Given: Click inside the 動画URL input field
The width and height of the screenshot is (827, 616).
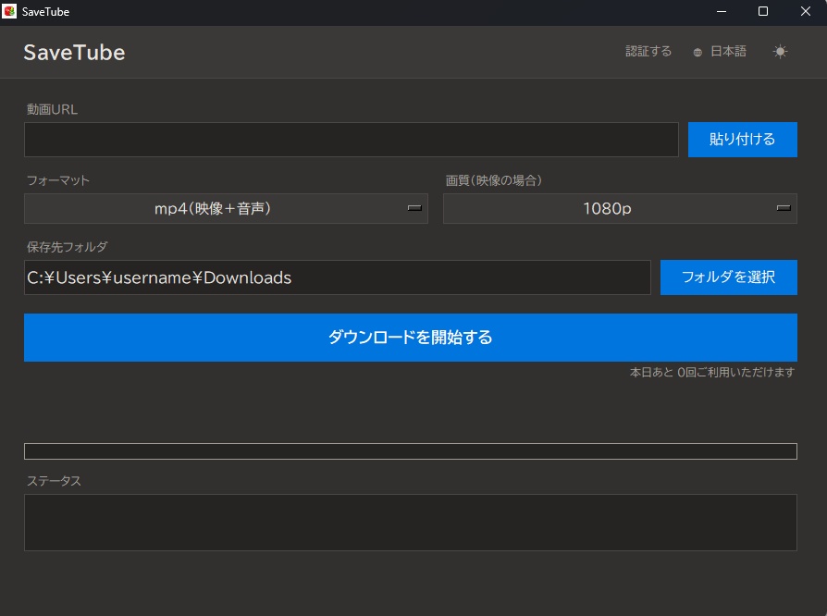Looking at the screenshot, I should pyautogui.click(x=352, y=139).
